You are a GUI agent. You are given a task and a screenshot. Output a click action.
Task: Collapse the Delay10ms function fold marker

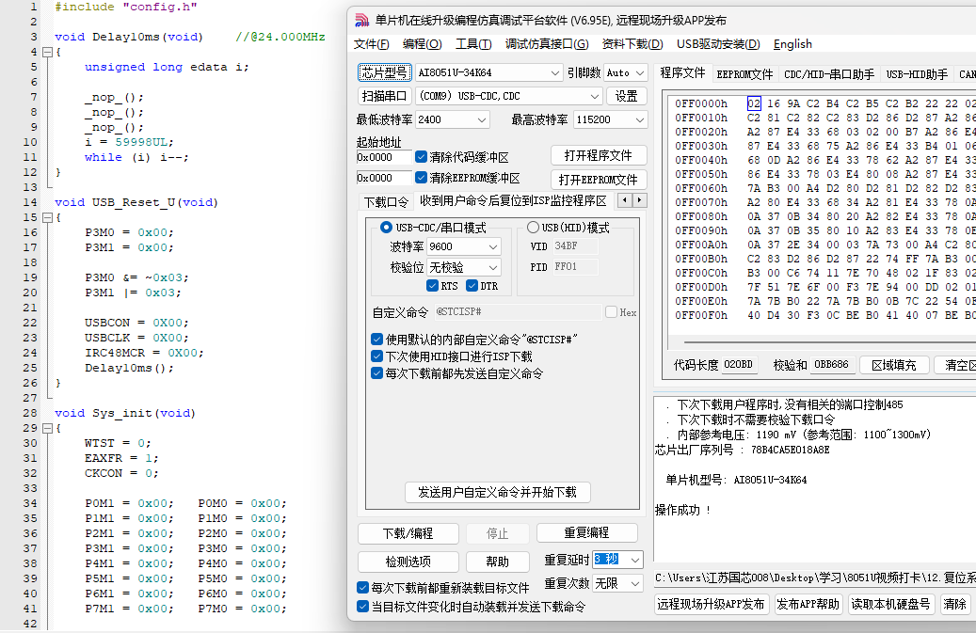pyautogui.click(x=47, y=53)
